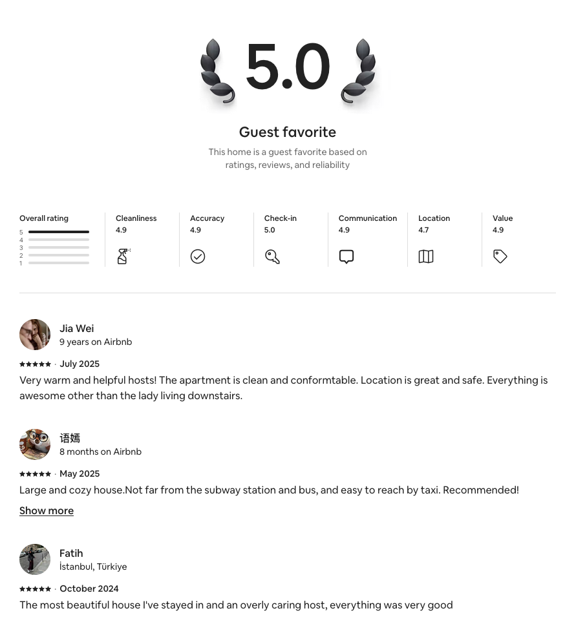Click the Cleanliness spray bottle icon
576x624 pixels.
click(123, 256)
